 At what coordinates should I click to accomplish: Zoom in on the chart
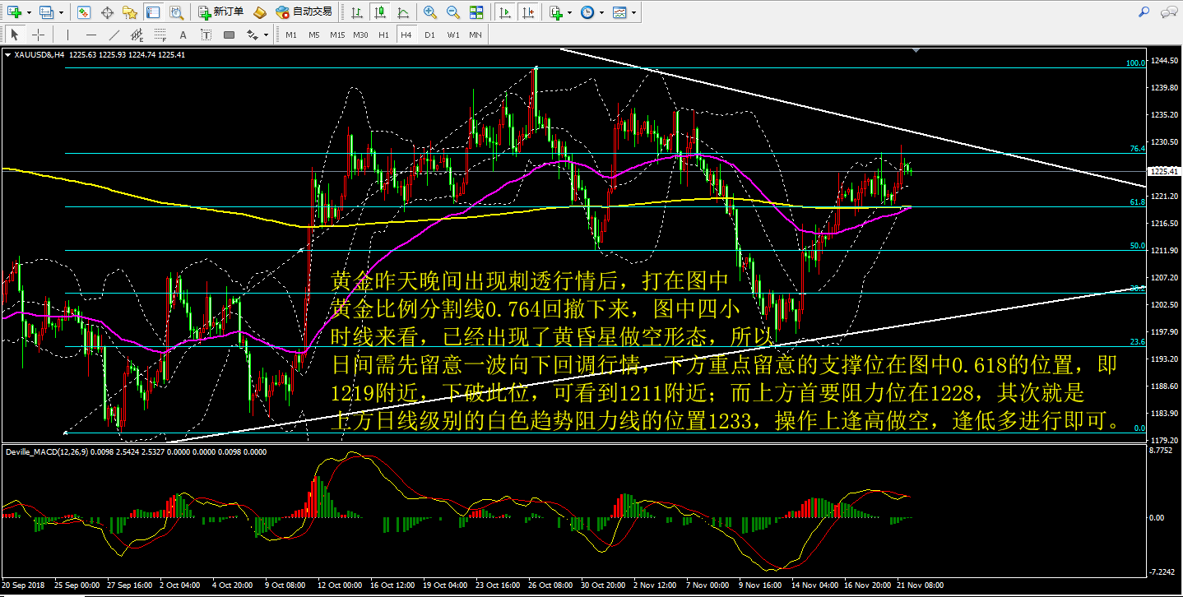pyautogui.click(x=430, y=12)
